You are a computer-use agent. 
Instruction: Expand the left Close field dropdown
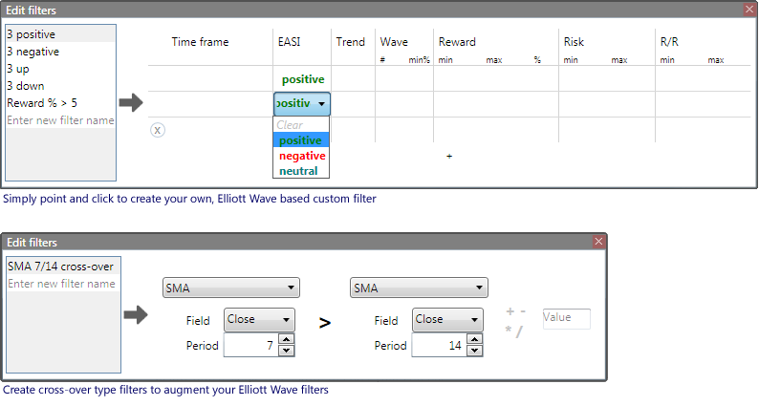260,320
